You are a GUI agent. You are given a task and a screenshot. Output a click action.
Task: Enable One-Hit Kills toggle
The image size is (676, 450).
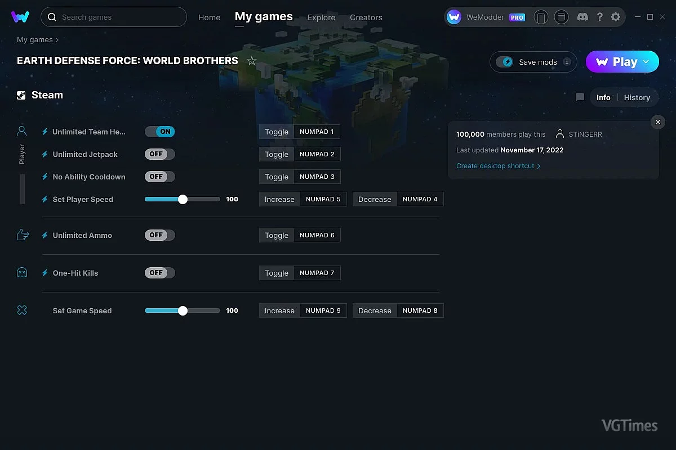(160, 273)
